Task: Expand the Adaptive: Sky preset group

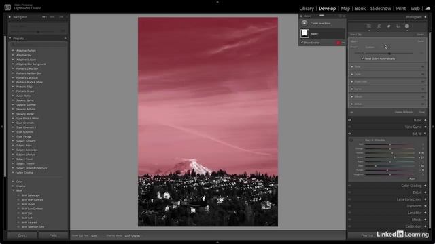Action: (x=13, y=55)
